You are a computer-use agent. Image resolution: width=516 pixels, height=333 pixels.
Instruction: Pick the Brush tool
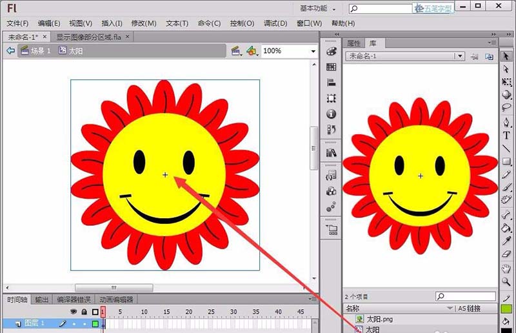point(506,187)
